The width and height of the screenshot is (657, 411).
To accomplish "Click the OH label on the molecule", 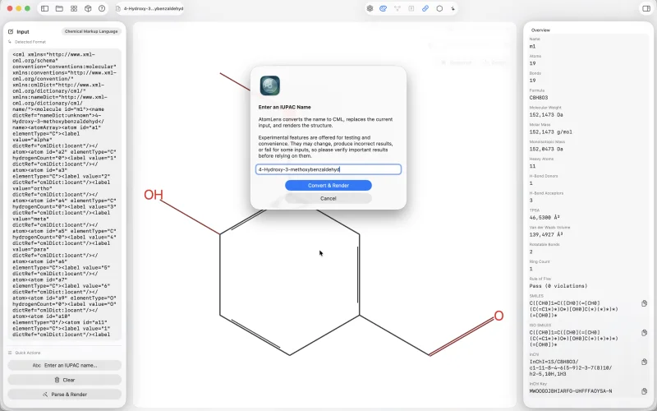I will click(x=154, y=195).
